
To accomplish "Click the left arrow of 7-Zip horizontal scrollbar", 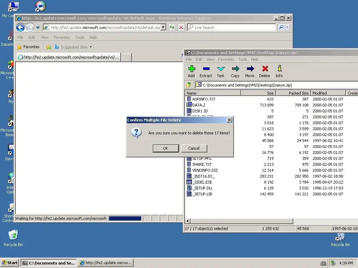I will [188, 221].
